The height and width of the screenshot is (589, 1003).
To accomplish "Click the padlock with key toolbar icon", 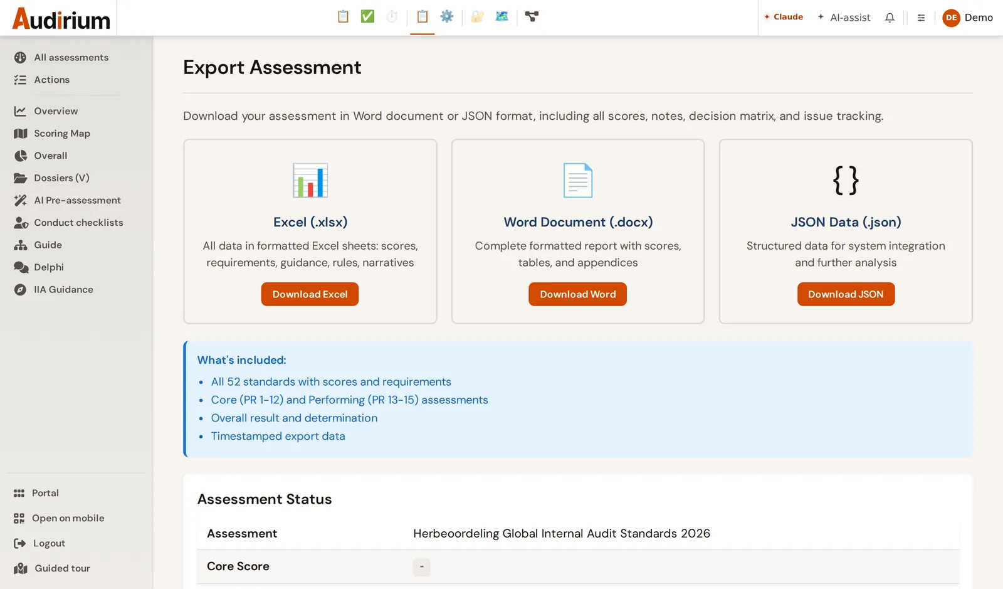I will coord(478,17).
